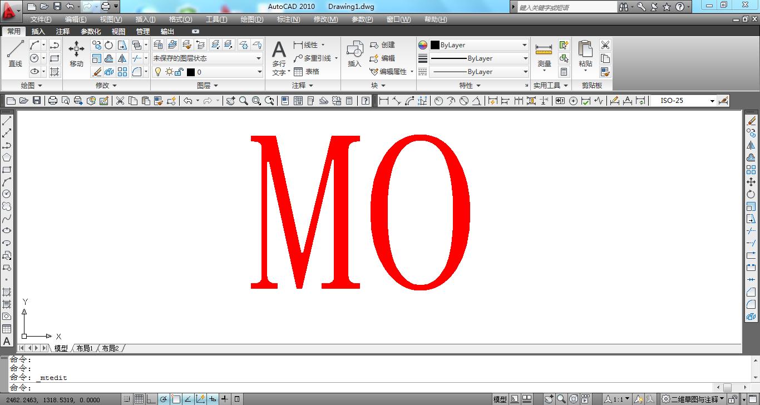The height and width of the screenshot is (405, 760).
Task: Toggle Ortho Mode in status bar
Action: [151, 399]
